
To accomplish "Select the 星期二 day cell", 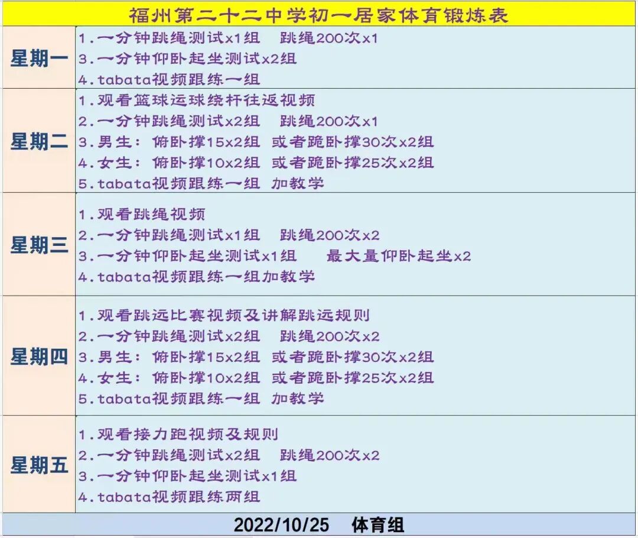I will pyautogui.click(x=39, y=141).
